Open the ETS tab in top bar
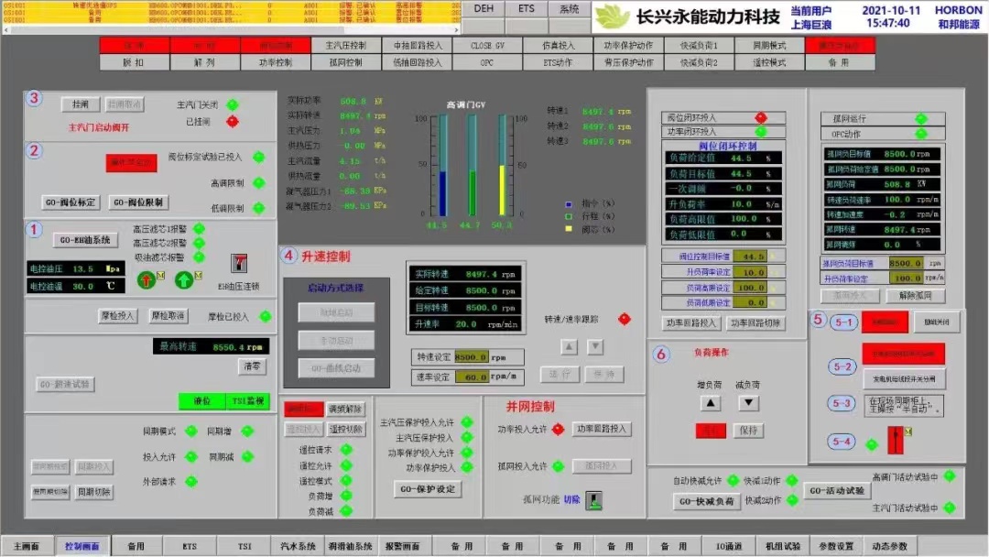Viewport: 989px width, 557px height. (527, 8)
